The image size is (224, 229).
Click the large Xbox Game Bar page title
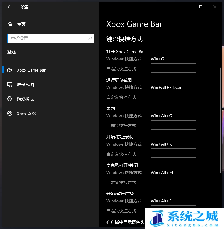click(x=134, y=24)
